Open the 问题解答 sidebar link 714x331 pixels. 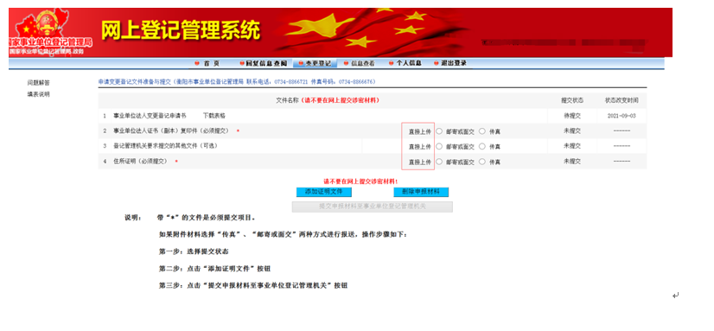pyautogui.click(x=38, y=83)
